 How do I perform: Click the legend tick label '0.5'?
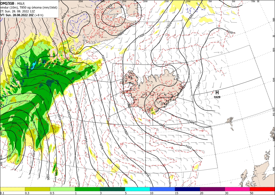click(52, 193)
